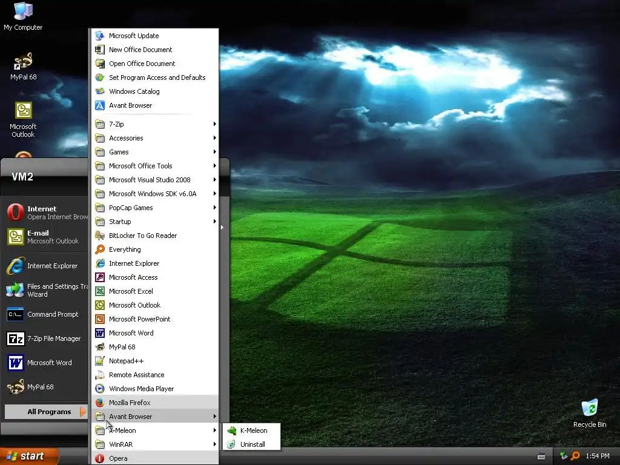Click the Open Office Document icon

coord(100,64)
